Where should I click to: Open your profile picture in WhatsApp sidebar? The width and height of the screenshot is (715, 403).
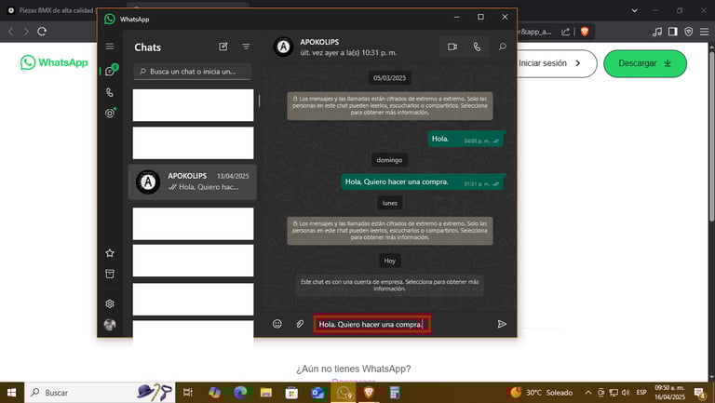coord(110,325)
